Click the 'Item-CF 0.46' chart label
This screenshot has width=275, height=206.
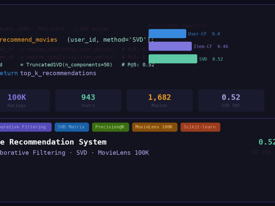tap(211, 46)
